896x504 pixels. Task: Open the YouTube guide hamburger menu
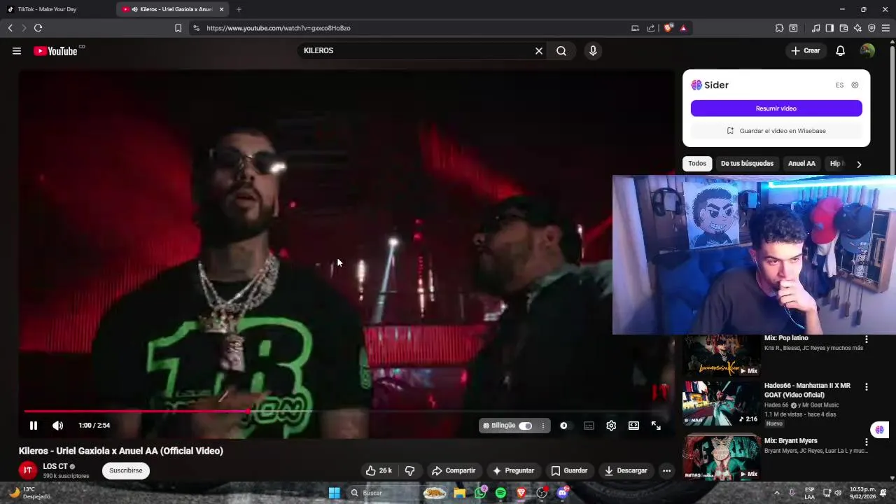click(x=17, y=51)
